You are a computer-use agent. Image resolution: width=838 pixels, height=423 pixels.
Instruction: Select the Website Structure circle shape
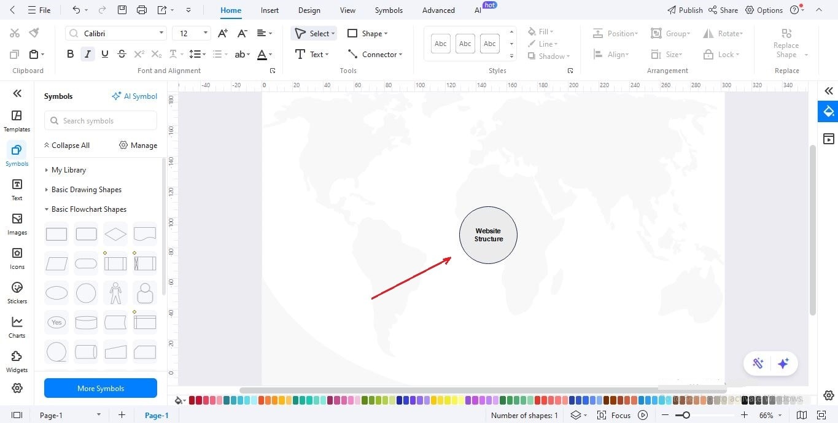tap(488, 235)
